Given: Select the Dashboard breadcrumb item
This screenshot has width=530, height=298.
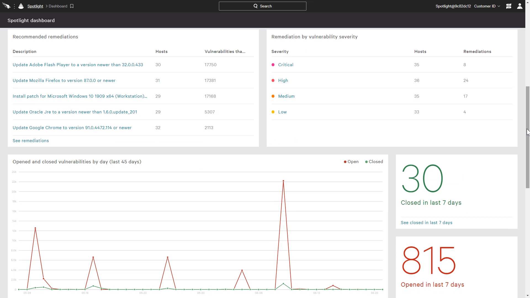Looking at the screenshot, I should point(58,6).
